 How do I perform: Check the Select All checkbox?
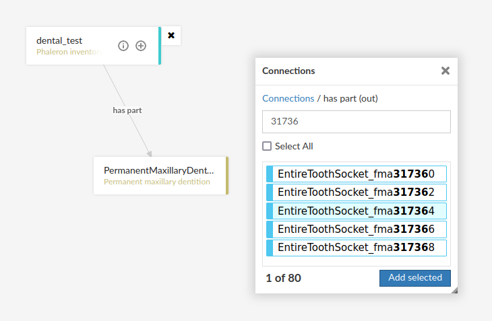tap(267, 146)
